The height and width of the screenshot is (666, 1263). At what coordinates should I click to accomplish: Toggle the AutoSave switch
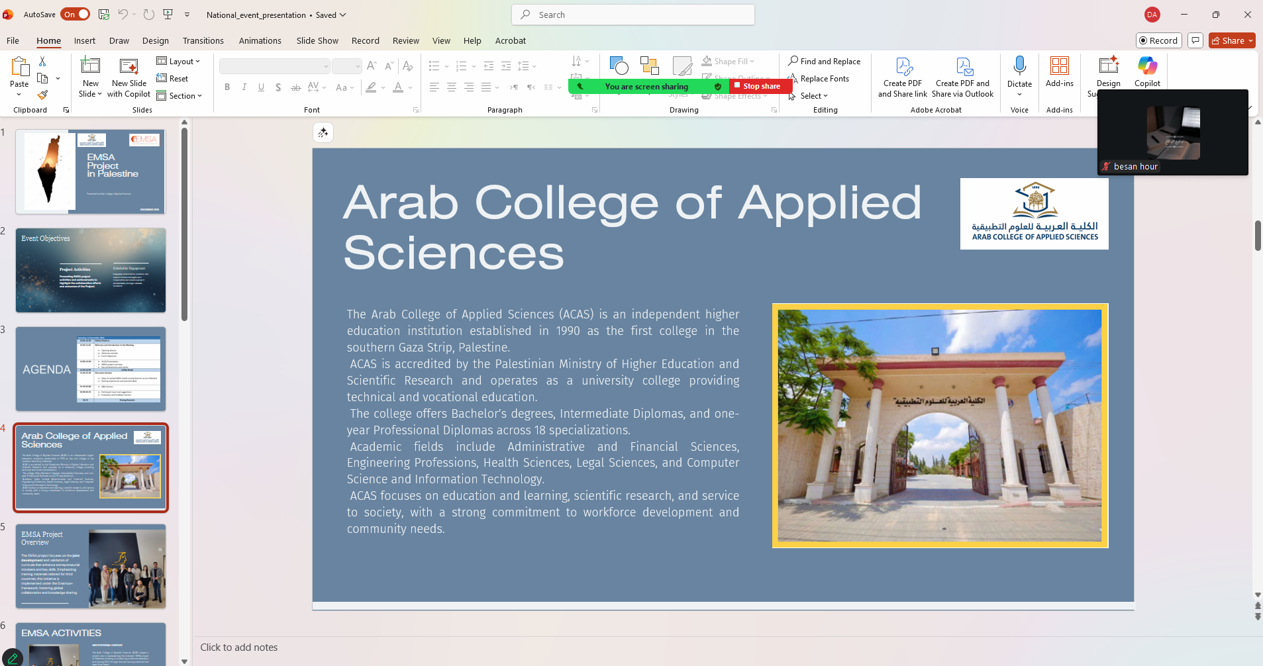tap(76, 15)
